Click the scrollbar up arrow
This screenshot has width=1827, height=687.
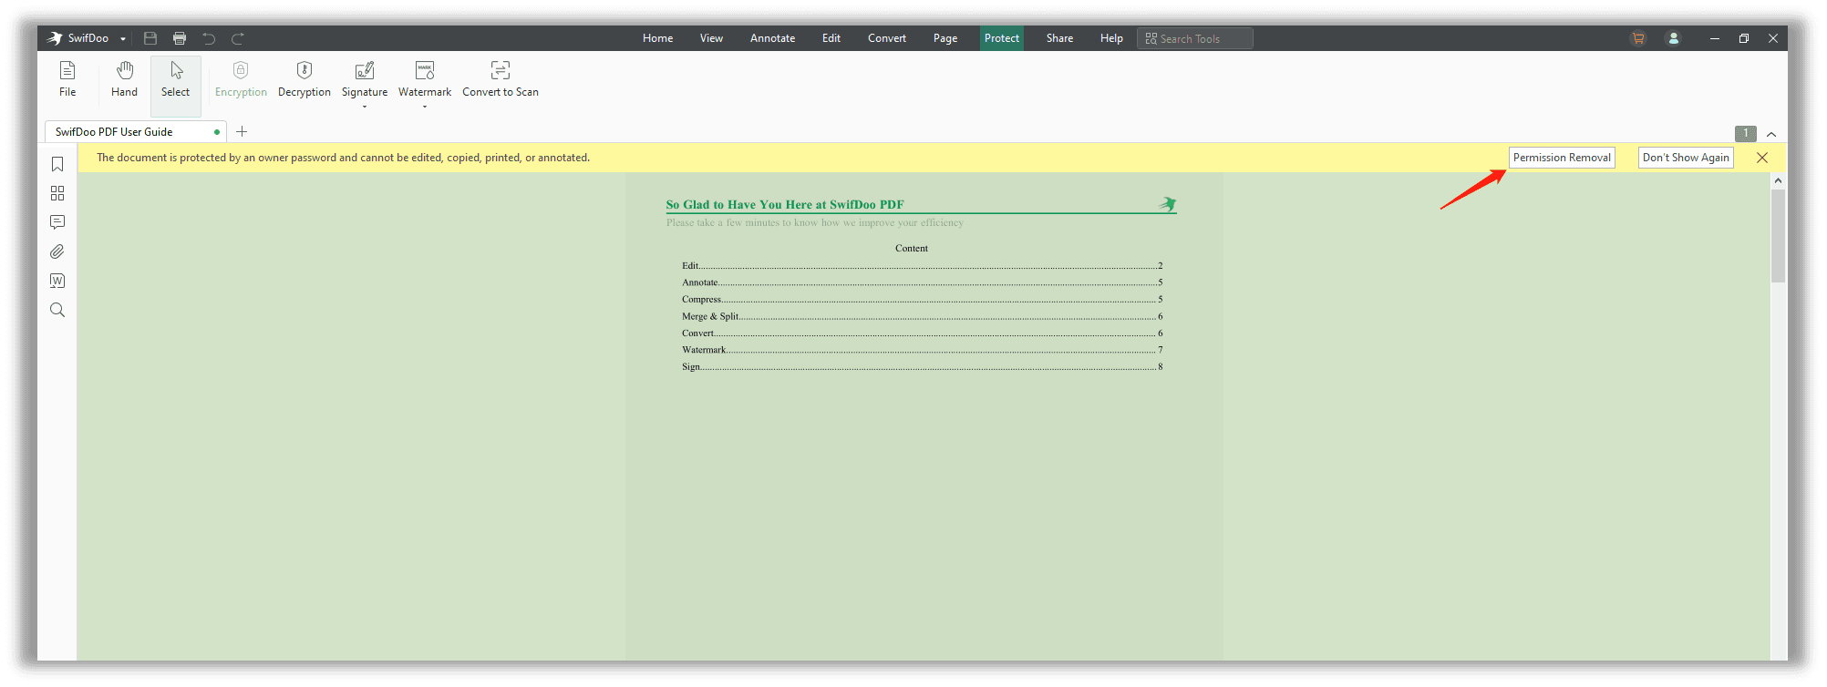(1778, 180)
